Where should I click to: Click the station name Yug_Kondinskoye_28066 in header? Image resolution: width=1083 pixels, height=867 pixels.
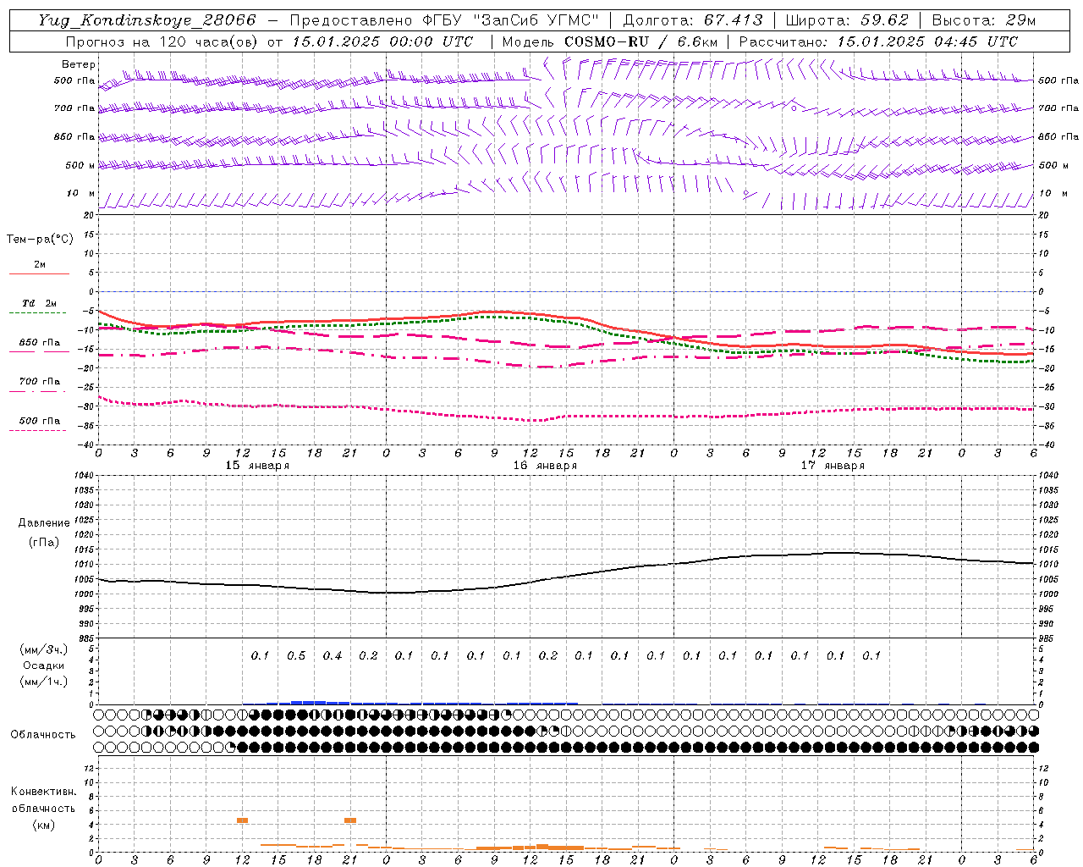coord(147,20)
